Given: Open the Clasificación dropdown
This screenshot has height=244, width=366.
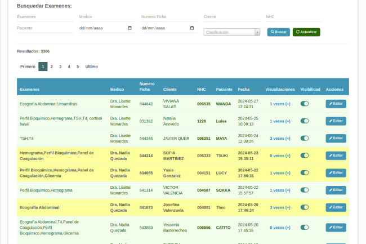Looking at the screenshot, I should (x=231, y=33).
